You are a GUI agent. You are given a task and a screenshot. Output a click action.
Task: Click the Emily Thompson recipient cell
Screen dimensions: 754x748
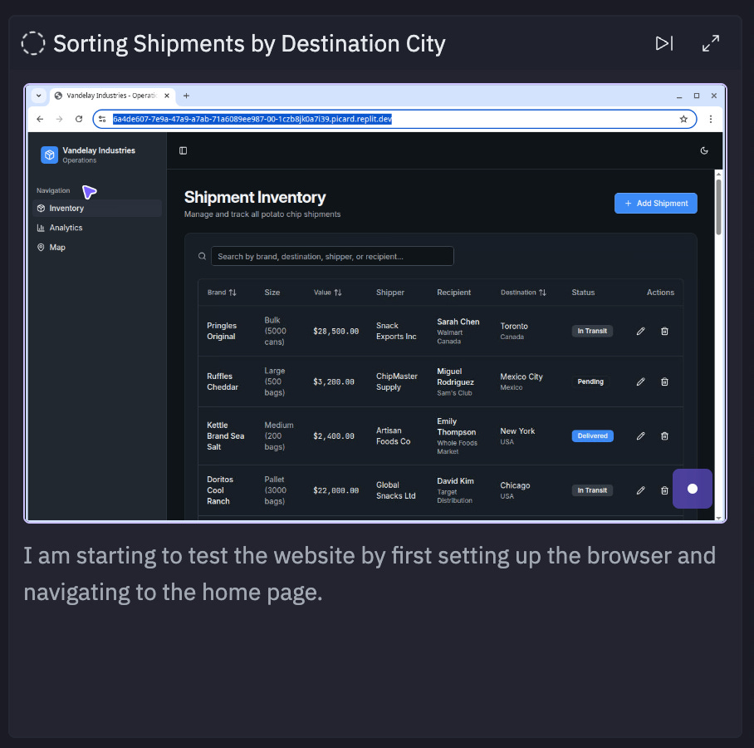click(x=457, y=436)
